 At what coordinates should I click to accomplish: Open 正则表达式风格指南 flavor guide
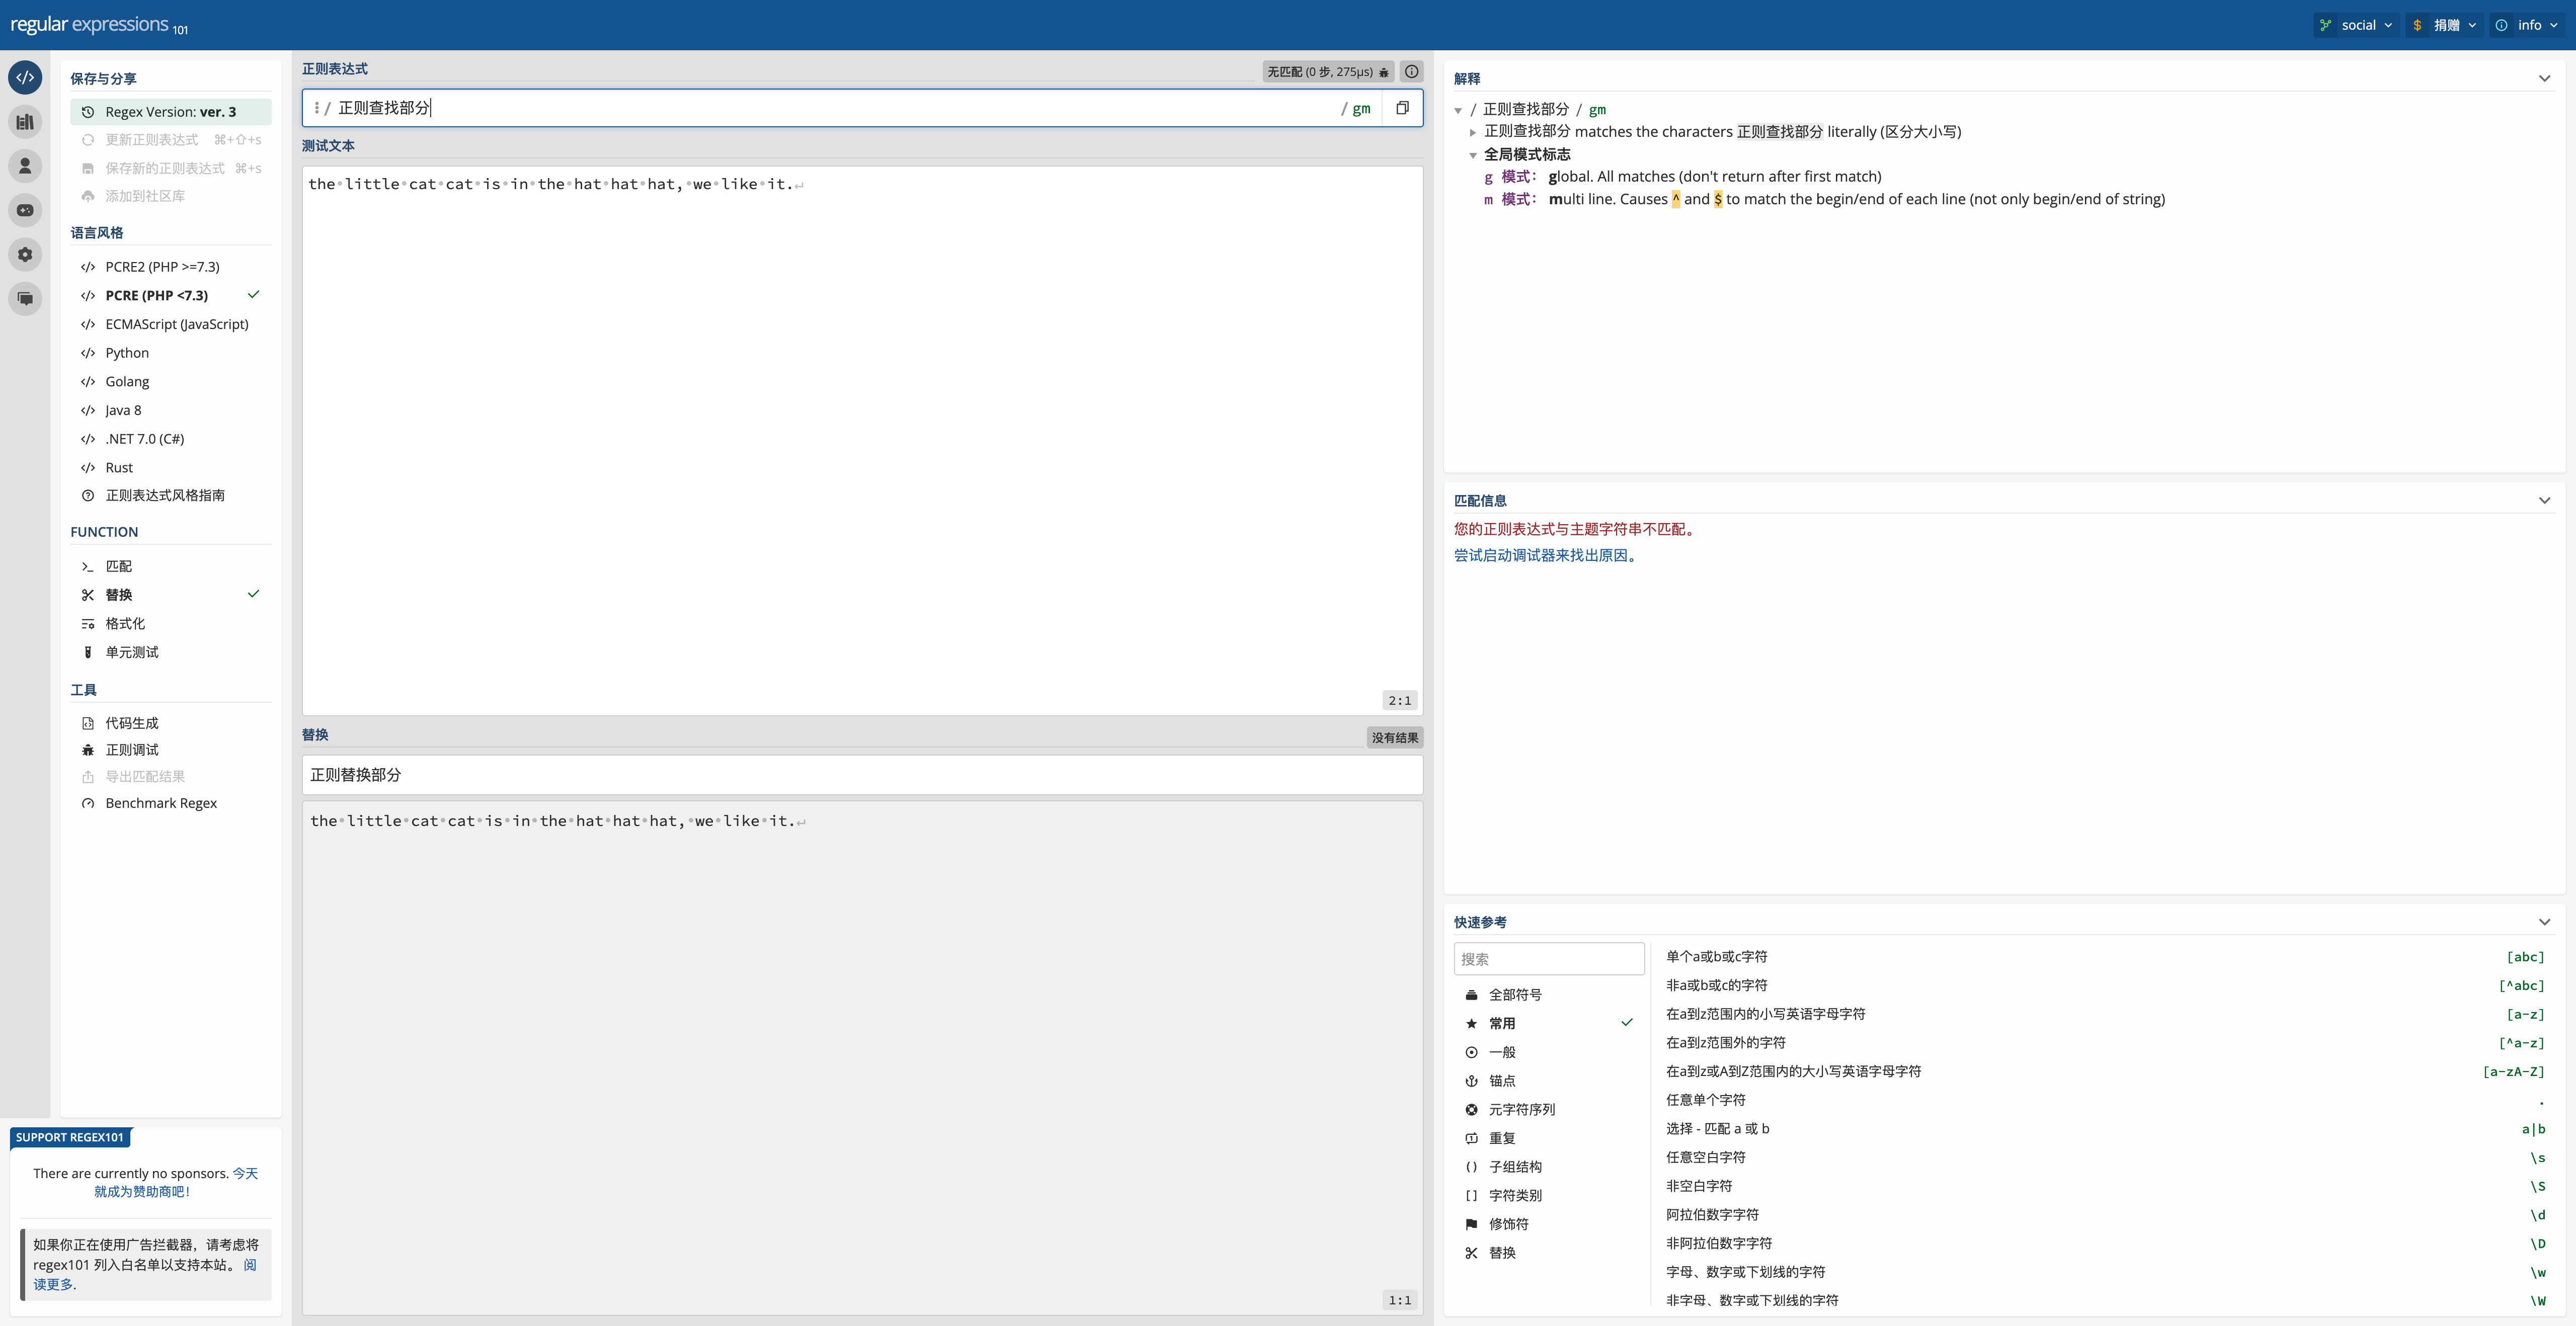tap(171, 495)
